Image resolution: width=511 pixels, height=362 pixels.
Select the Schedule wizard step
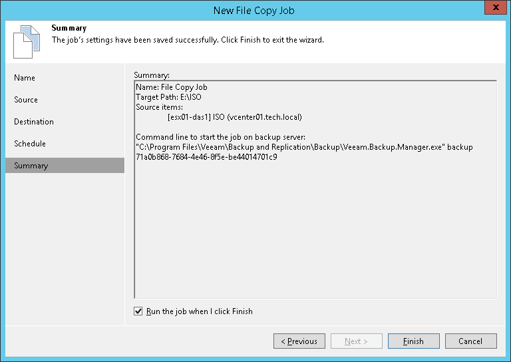[30, 144]
